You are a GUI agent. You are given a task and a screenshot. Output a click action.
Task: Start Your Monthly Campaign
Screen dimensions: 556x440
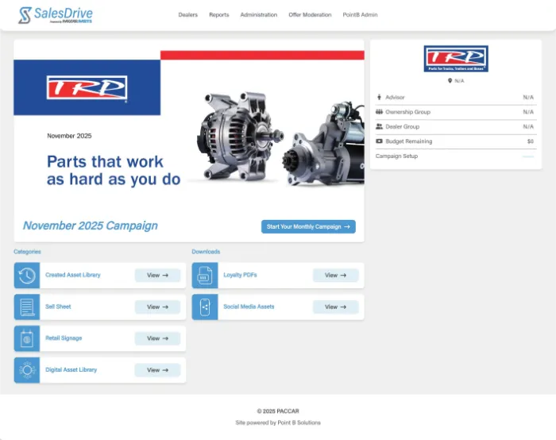tap(308, 226)
